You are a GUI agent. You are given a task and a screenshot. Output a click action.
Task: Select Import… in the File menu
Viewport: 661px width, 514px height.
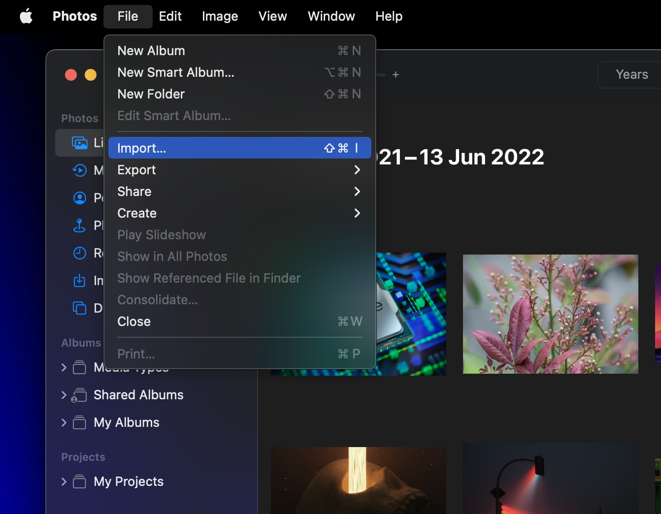pos(240,148)
